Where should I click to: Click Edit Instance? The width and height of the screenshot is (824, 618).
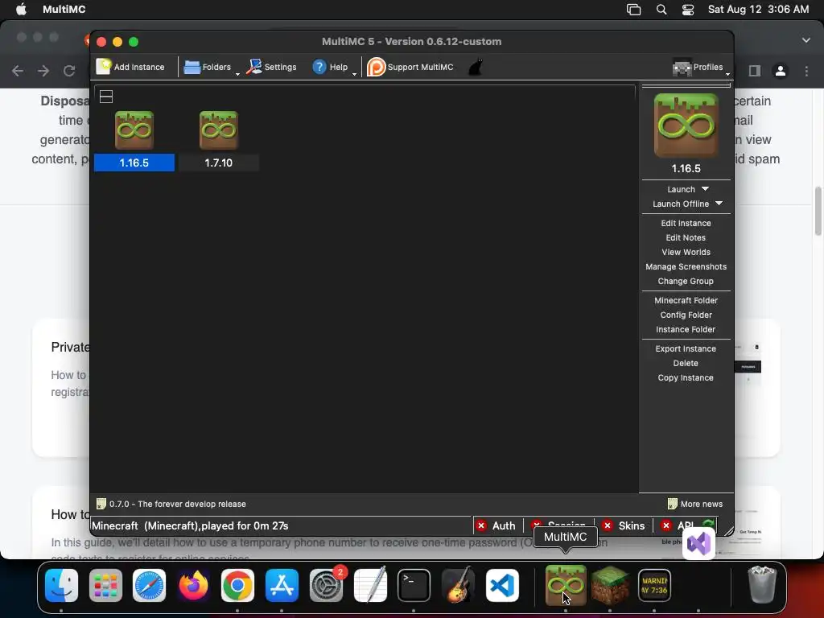click(686, 223)
